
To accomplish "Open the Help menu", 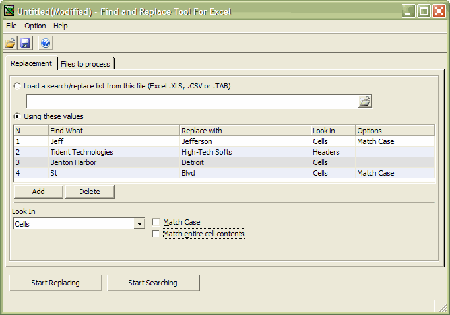I will click(61, 26).
